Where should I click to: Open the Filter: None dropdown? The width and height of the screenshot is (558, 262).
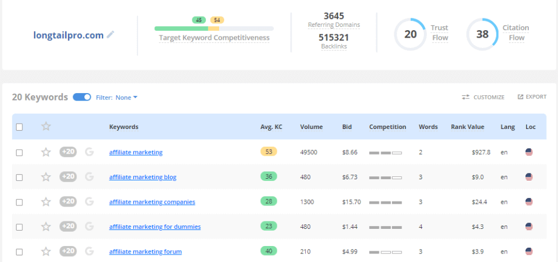[x=126, y=98]
